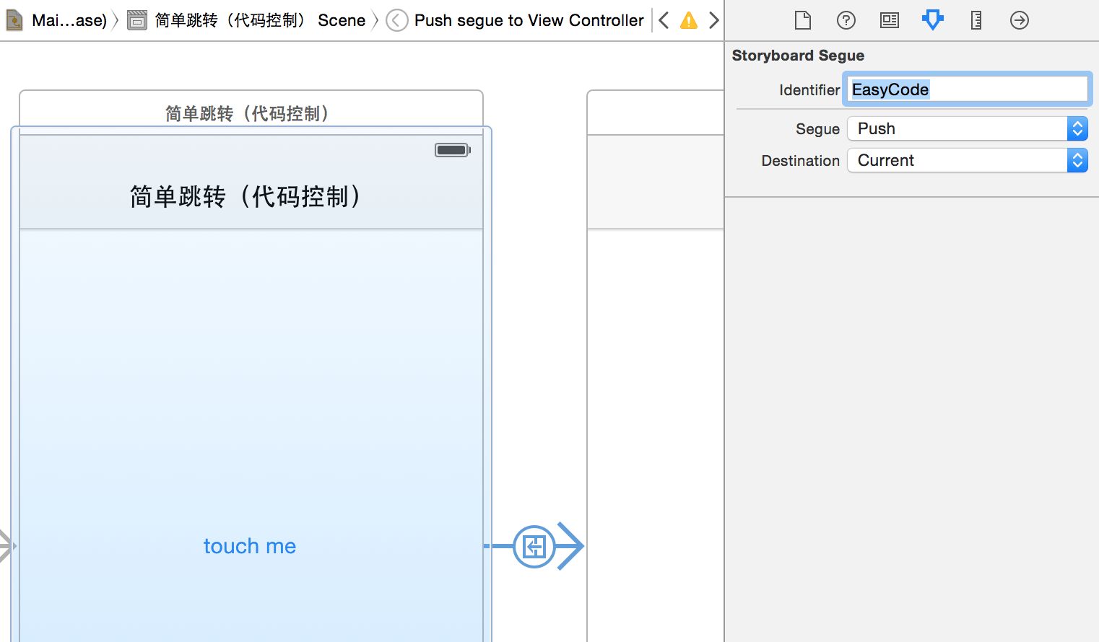The image size is (1099, 642).
Task: Click the segue arrow head pointing right
Action: coord(570,547)
